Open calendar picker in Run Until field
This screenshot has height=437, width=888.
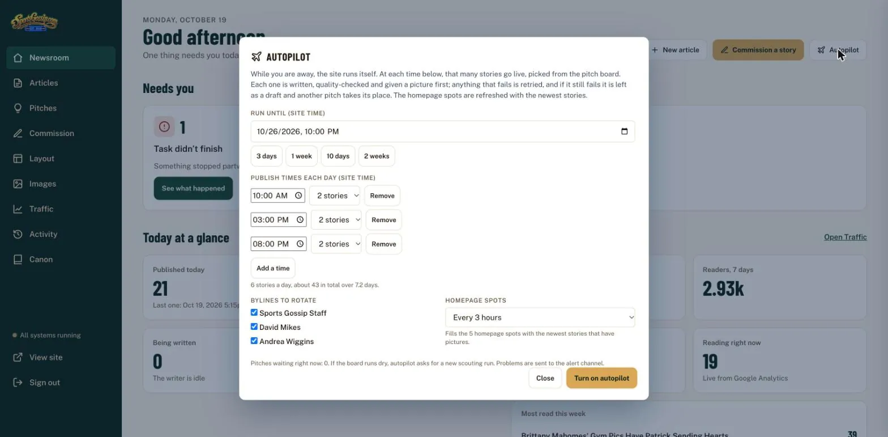click(624, 131)
